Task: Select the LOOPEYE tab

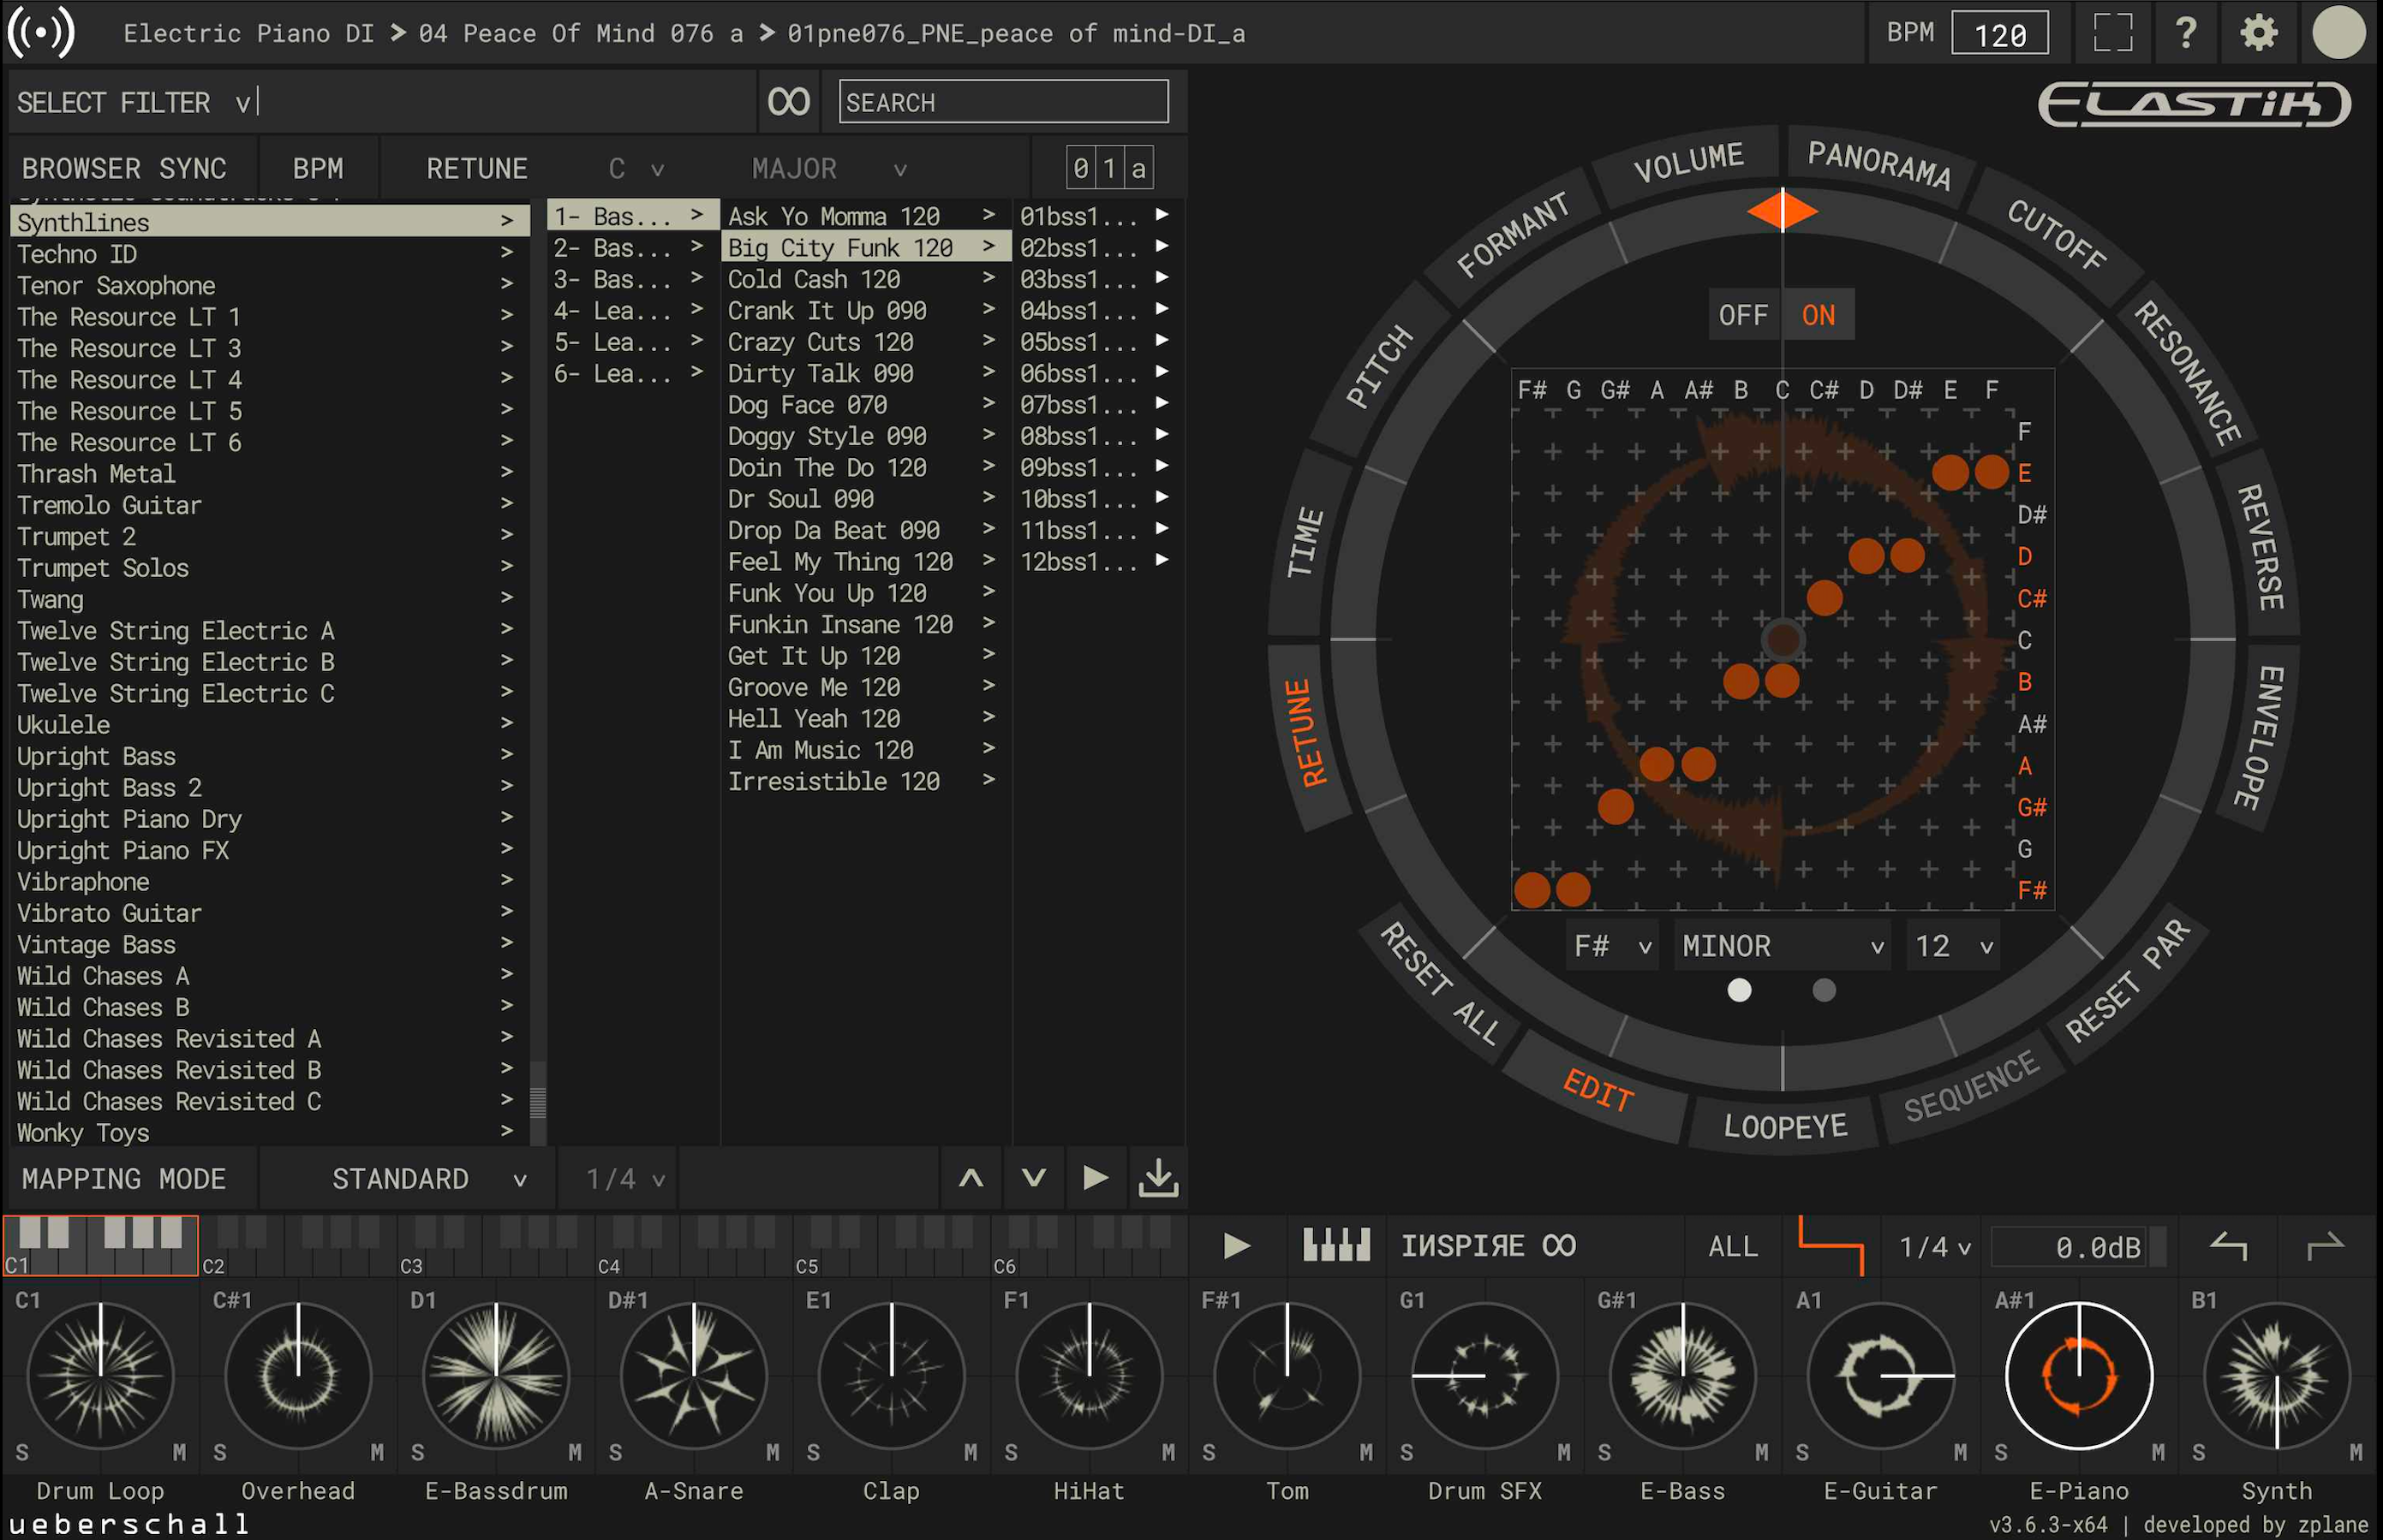Action: [1785, 1127]
